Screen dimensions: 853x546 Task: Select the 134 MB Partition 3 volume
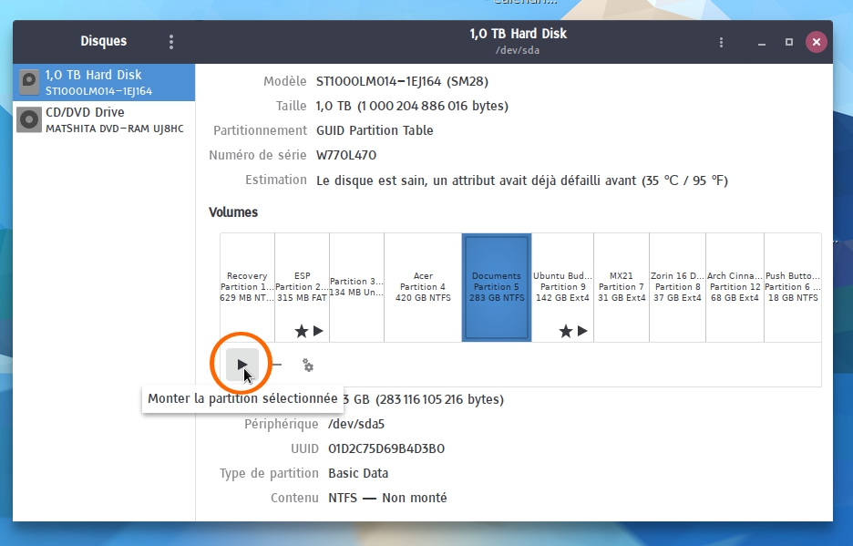coord(356,286)
